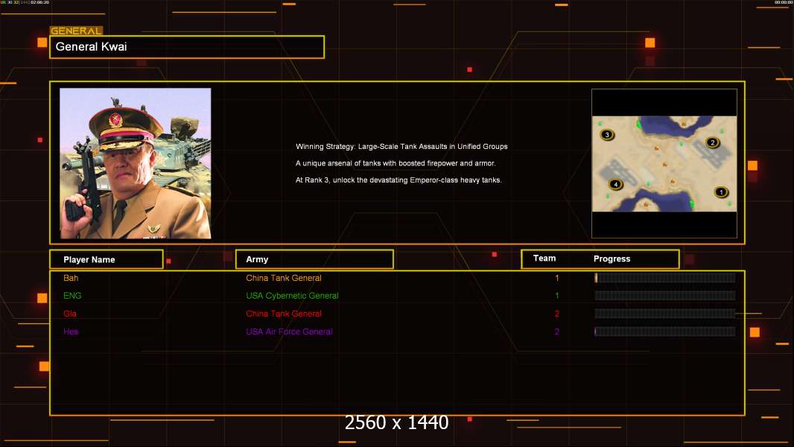Image resolution: width=794 pixels, height=447 pixels.
Task: Click the Winning Strategy description line
Action: [x=401, y=146]
